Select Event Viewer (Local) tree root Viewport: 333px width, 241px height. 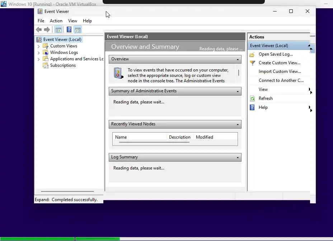click(x=62, y=39)
